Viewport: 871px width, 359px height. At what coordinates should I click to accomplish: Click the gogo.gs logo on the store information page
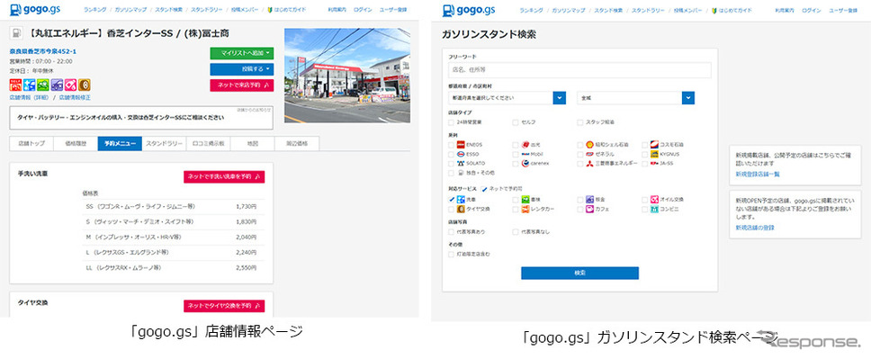click(x=35, y=9)
